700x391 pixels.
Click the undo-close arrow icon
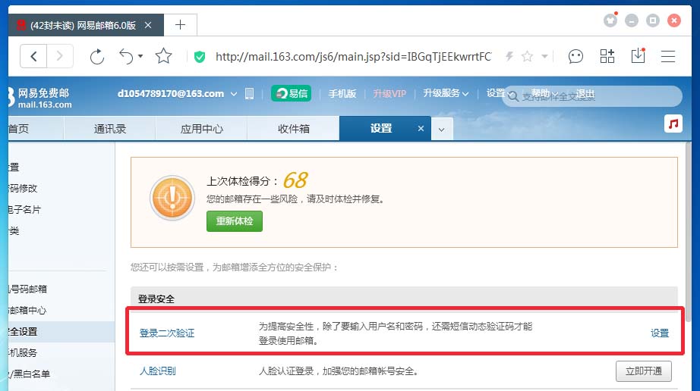(126, 57)
